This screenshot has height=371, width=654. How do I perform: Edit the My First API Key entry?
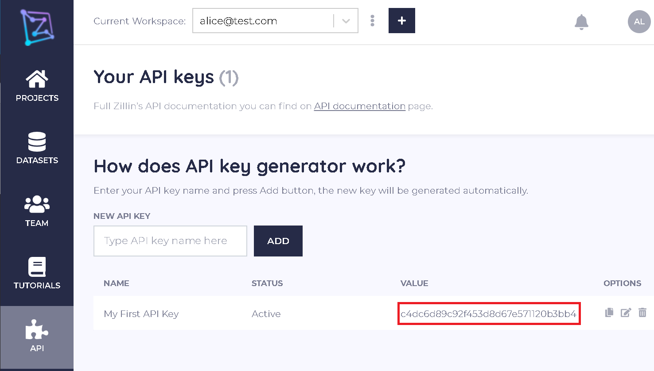coord(626,313)
